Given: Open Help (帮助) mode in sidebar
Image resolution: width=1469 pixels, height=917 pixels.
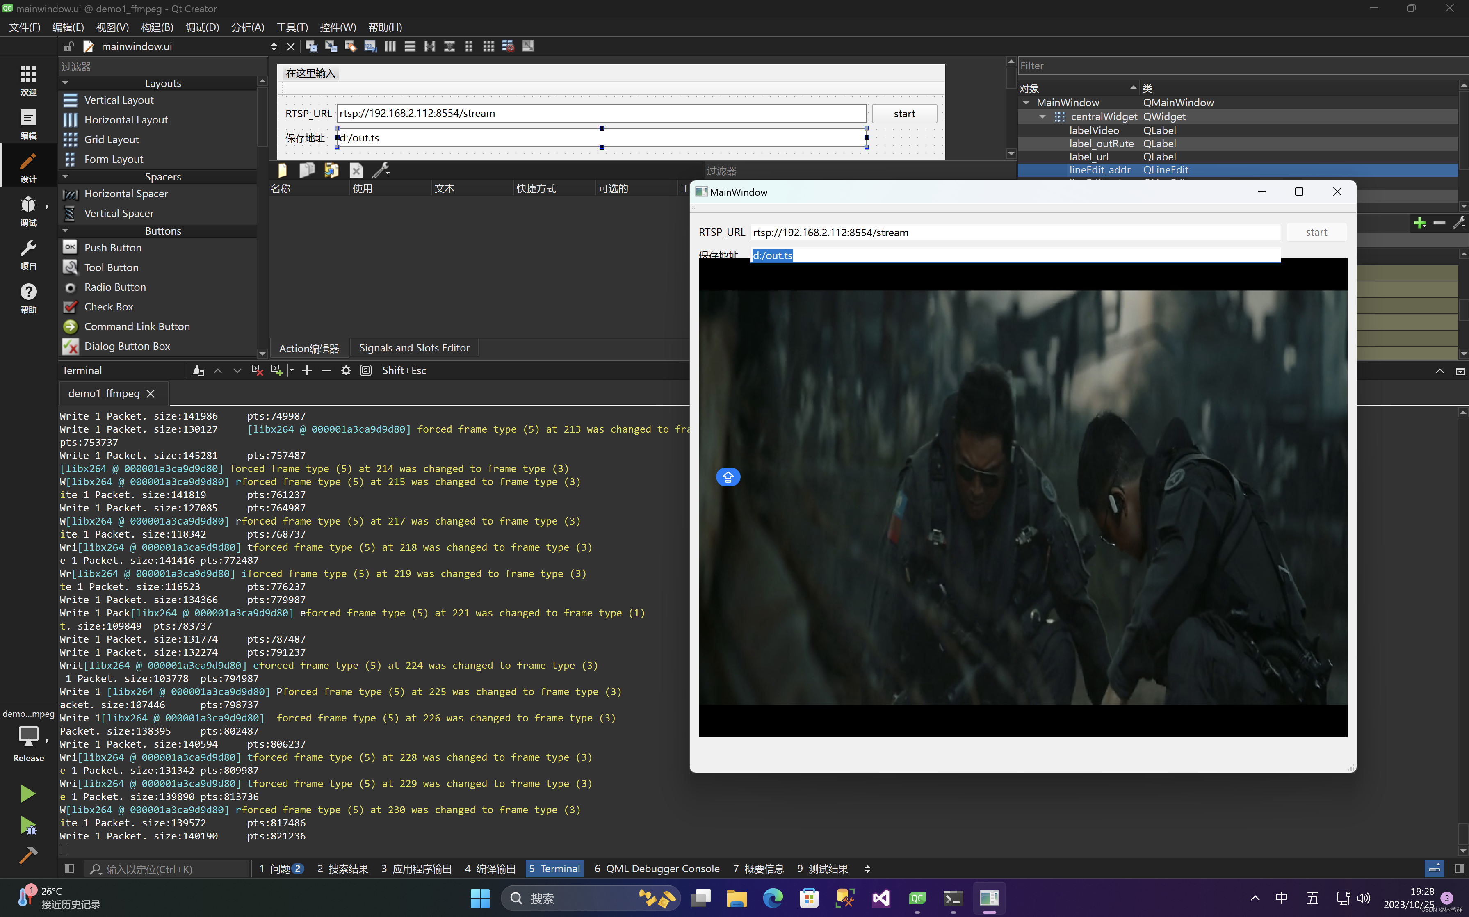Looking at the screenshot, I should coord(29,299).
